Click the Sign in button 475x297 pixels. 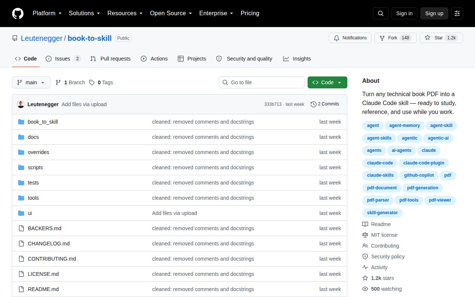pyautogui.click(x=404, y=13)
